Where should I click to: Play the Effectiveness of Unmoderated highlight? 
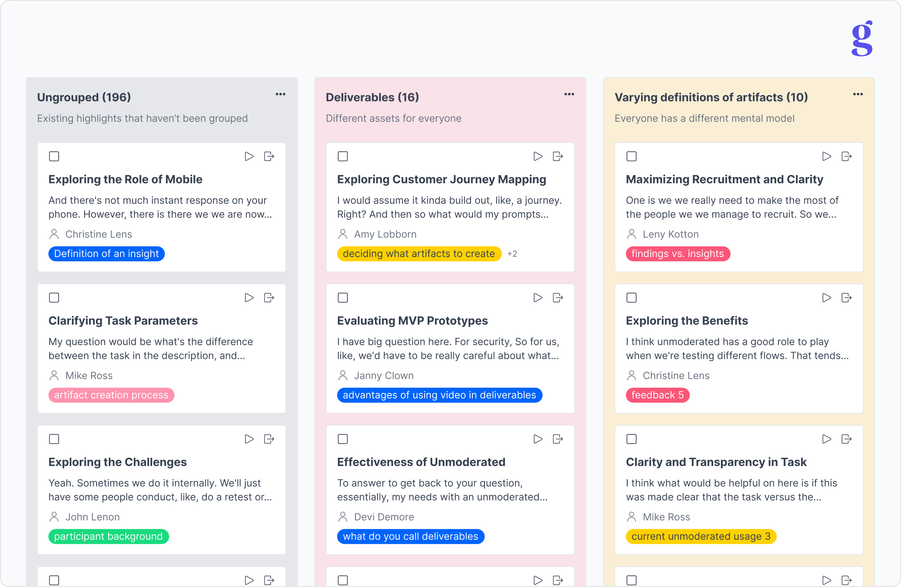tap(538, 439)
